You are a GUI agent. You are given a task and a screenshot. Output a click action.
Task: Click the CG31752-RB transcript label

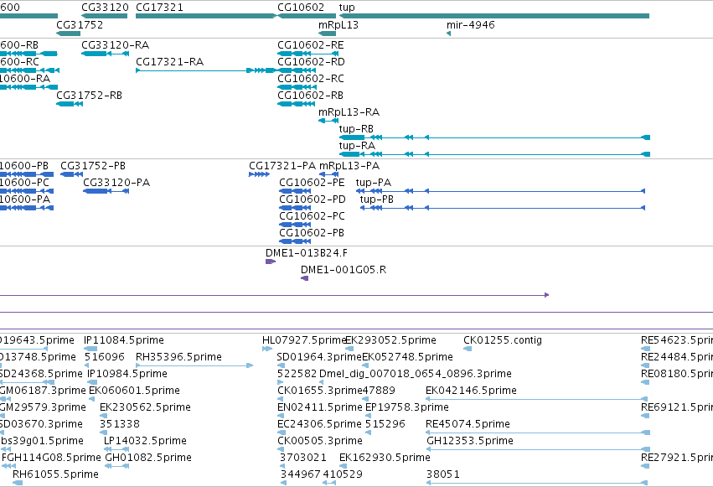coord(89,96)
